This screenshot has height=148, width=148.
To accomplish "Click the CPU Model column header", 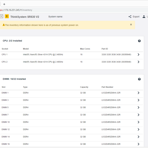I will pos(26,49).
